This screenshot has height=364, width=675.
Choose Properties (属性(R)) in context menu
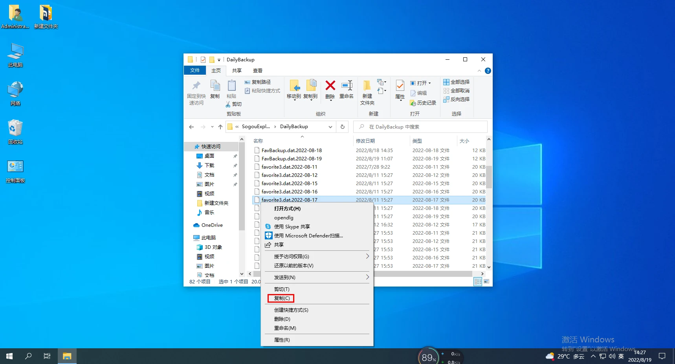coord(282,340)
